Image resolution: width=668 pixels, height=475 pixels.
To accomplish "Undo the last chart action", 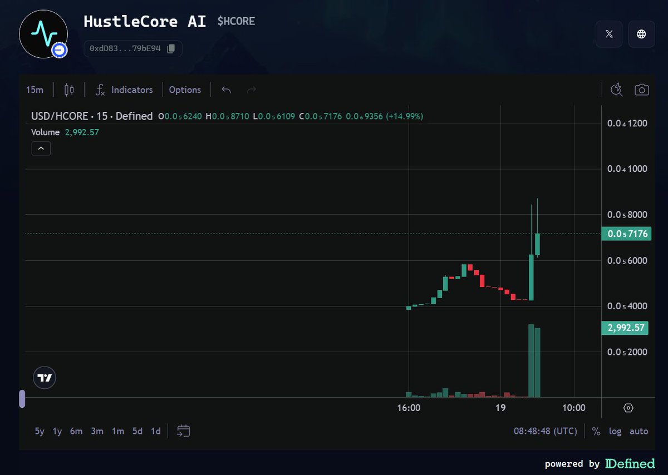I will pyautogui.click(x=226, y=90).
